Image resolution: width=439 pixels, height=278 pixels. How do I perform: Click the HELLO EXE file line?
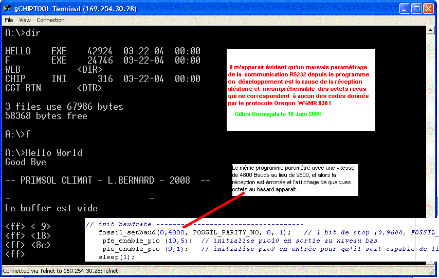click(x=102, y=51)
